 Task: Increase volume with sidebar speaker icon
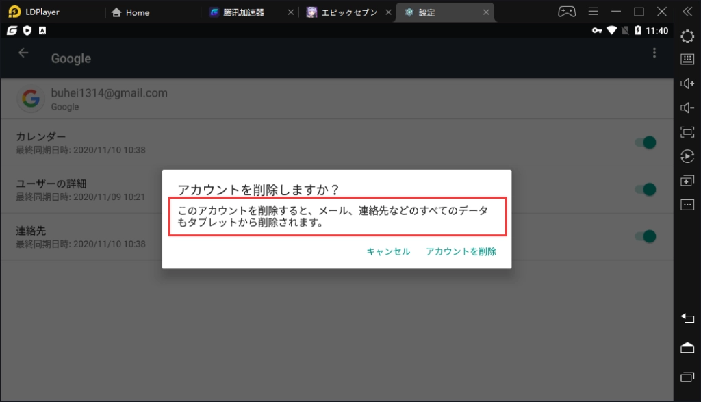[x=687, y=84]
